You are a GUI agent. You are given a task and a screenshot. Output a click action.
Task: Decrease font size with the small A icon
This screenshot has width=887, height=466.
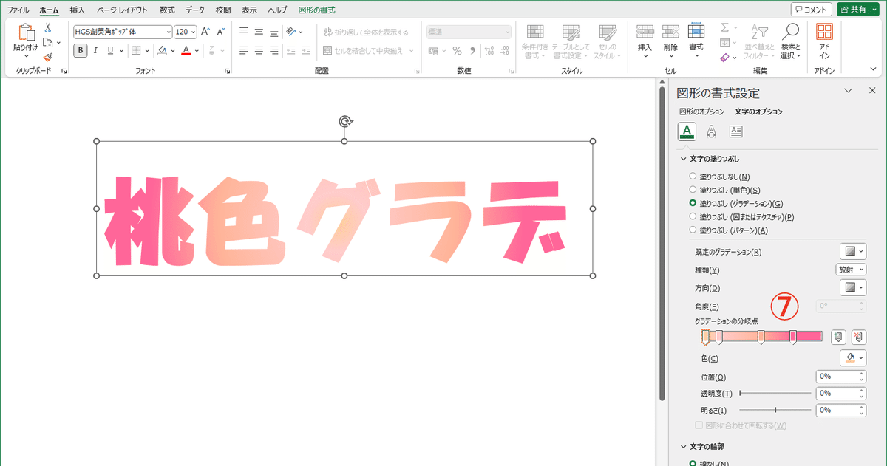pos(220,32)
